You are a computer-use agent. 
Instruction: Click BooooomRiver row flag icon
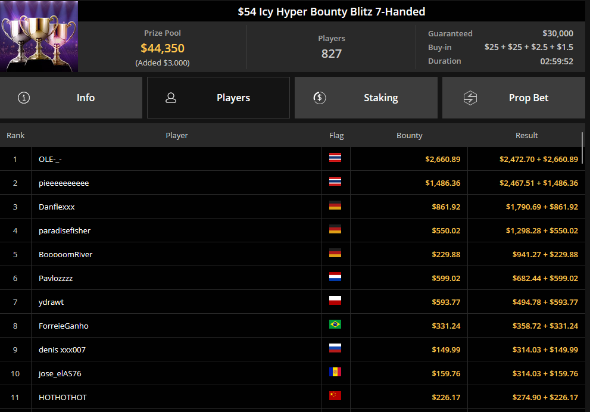pyautogui.click(x=335, y=253)
